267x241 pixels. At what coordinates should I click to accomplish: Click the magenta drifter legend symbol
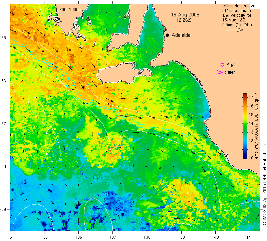[x=220, y=72]
